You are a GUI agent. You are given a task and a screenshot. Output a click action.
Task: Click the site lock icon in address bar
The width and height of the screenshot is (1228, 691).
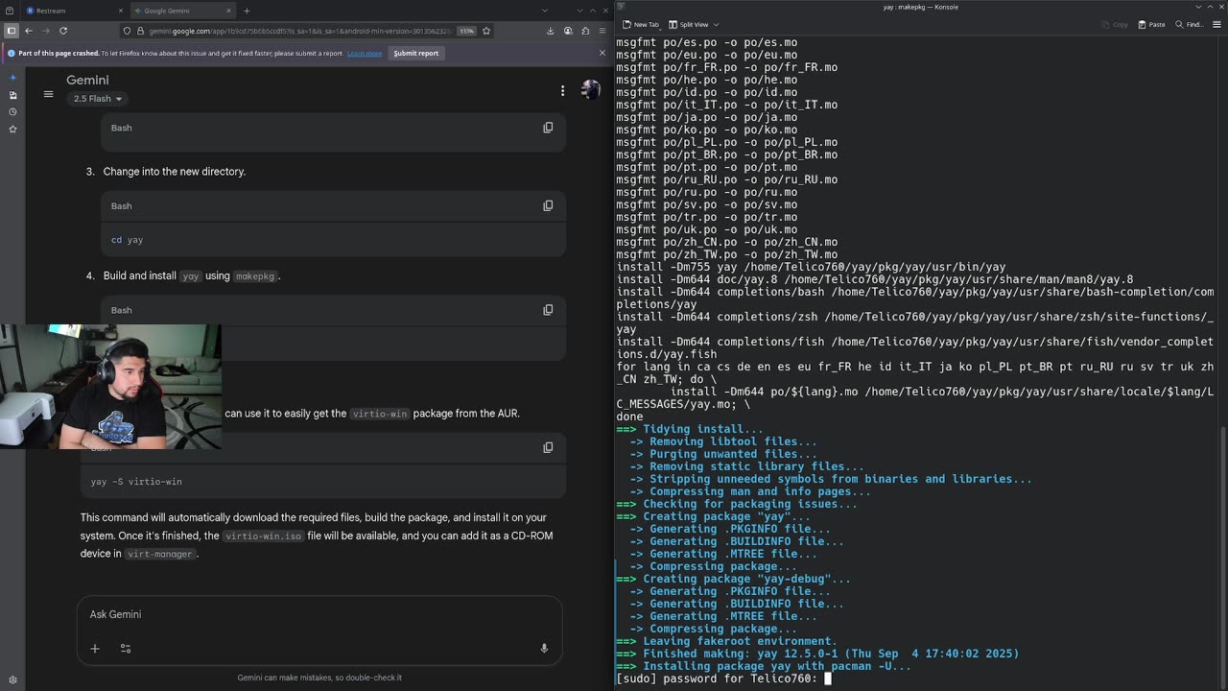point(140,31)
